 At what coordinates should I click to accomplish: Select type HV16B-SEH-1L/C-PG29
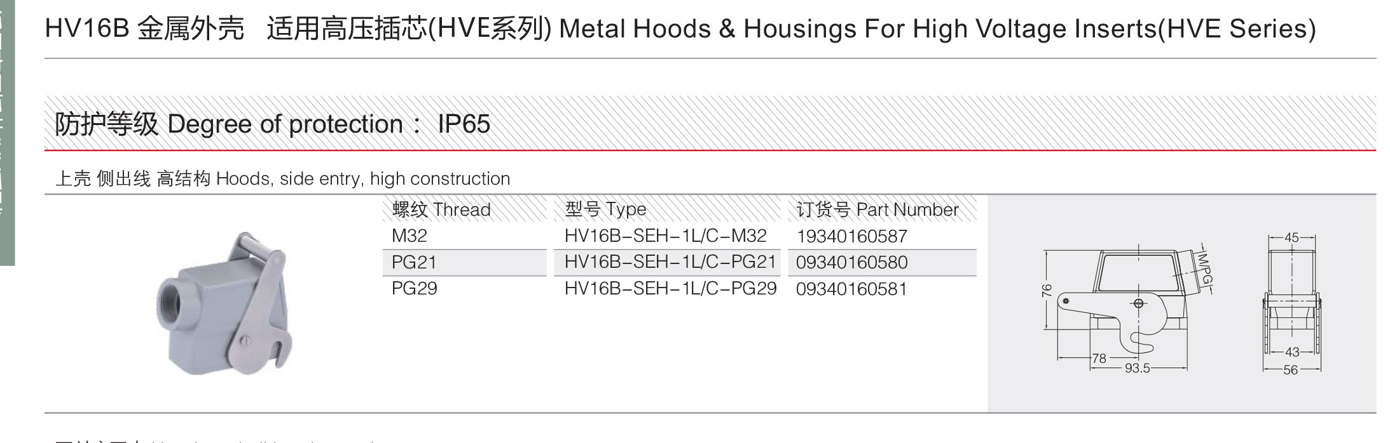(670, 288)
